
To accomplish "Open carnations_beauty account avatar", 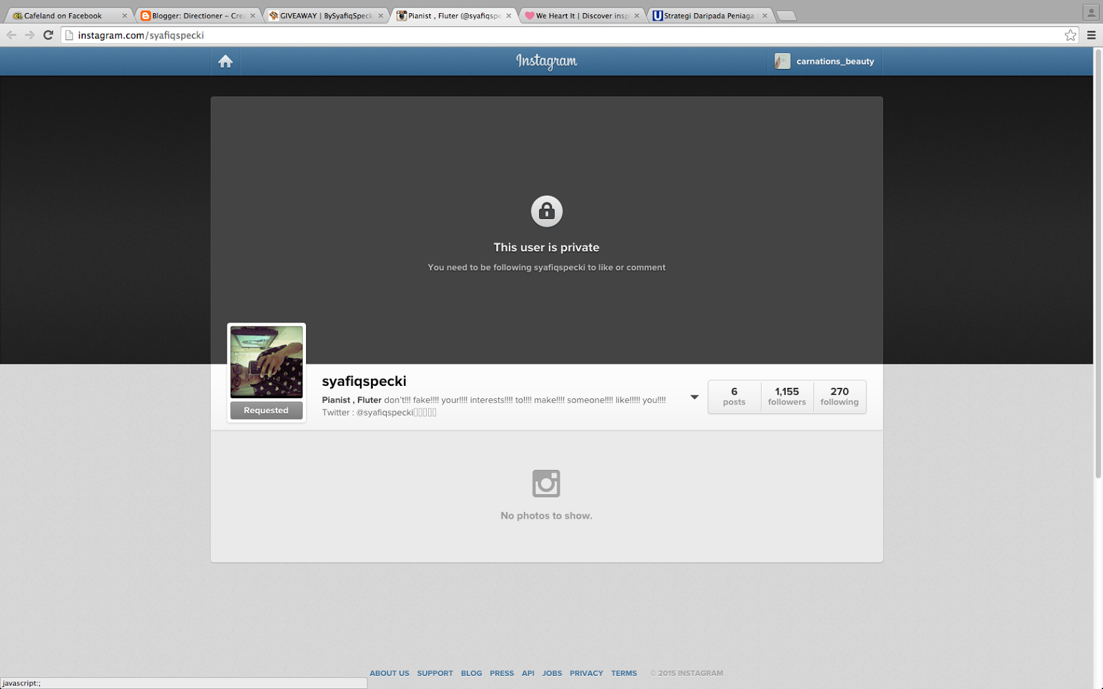I will [x=782, y=61].
